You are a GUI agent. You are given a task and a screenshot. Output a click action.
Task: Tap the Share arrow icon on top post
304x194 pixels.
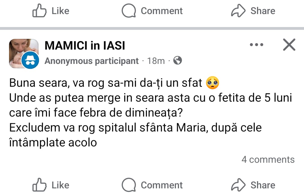[x=238, y=11]
